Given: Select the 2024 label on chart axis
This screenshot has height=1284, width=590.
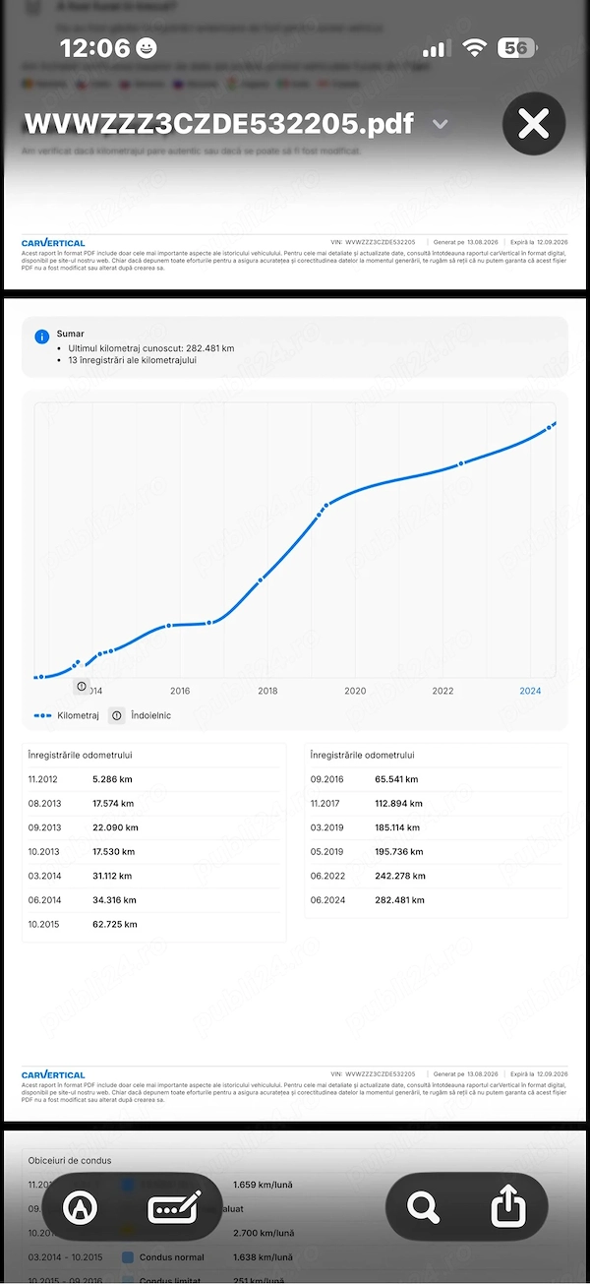Looking at the screenshot, I should (x=530, y=691).
